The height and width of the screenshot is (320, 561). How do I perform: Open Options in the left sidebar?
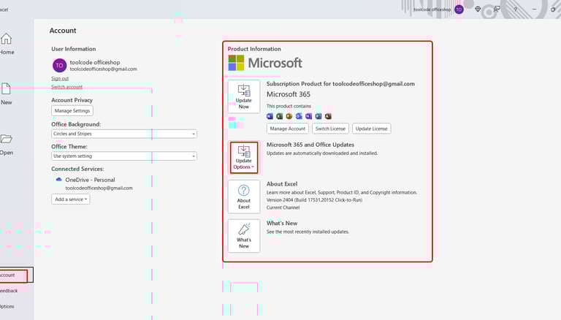click(7, 306)
